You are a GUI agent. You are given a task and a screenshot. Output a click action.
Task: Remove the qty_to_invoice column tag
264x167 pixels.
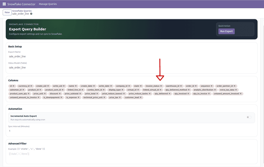[x=209, y=94]
